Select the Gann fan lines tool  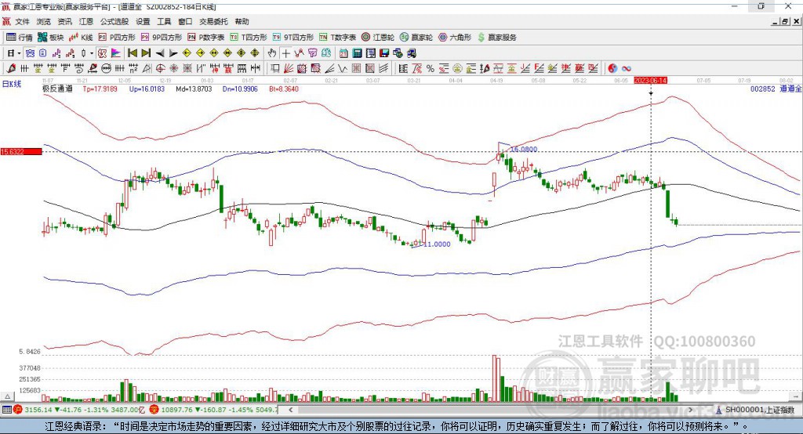pyautogui.click(x=288, y=68)
